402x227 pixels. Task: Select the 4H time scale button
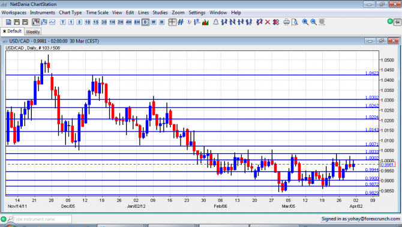tap(129, 22)
